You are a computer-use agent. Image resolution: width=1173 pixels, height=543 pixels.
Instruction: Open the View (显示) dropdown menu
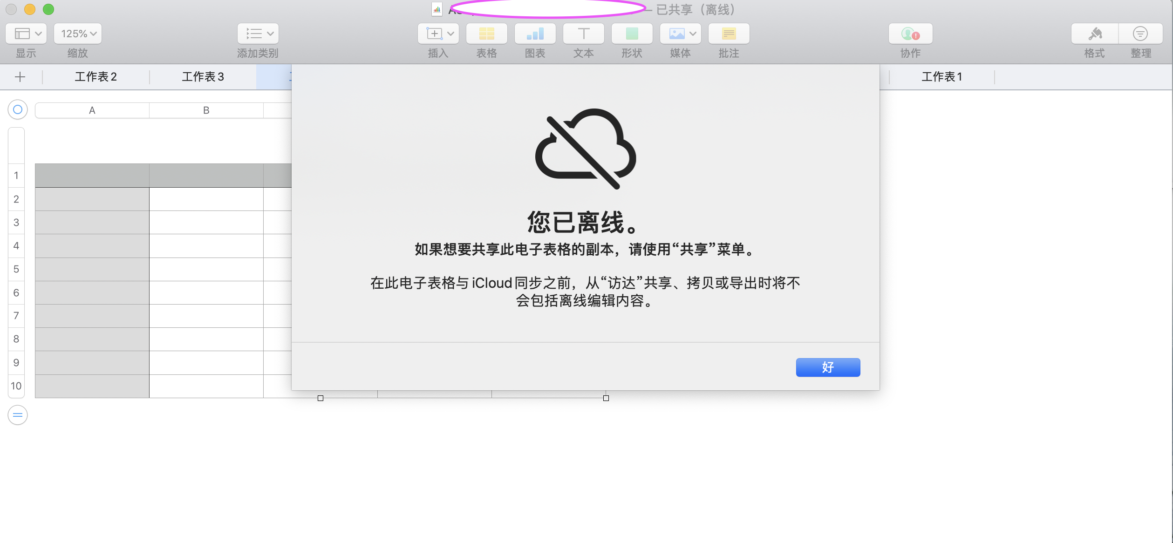(x=26, y=34)
